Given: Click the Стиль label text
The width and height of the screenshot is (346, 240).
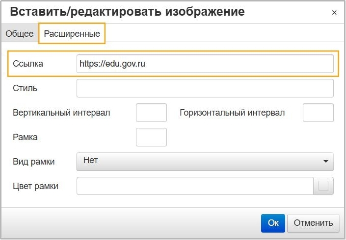Looking at the screenshot, I should pos(25,89).
